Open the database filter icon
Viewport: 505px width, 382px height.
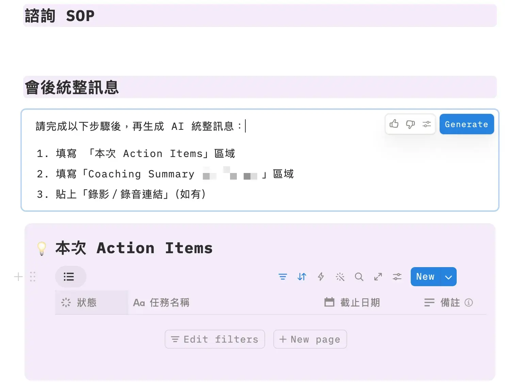(x=283, y=277)
